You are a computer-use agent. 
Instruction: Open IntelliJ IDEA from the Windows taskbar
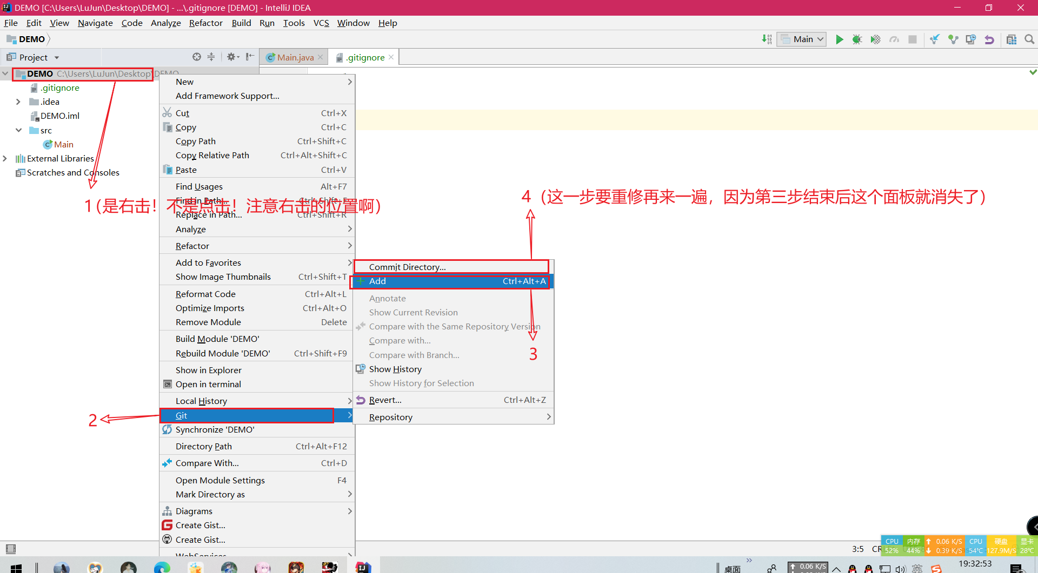(363, 567)
